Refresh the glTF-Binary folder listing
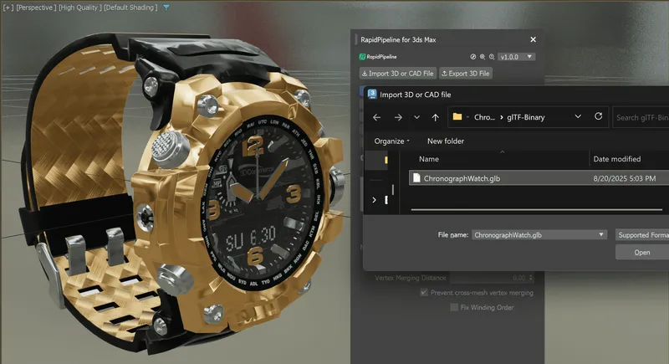669x364 pixels. [x=598, y=117]
